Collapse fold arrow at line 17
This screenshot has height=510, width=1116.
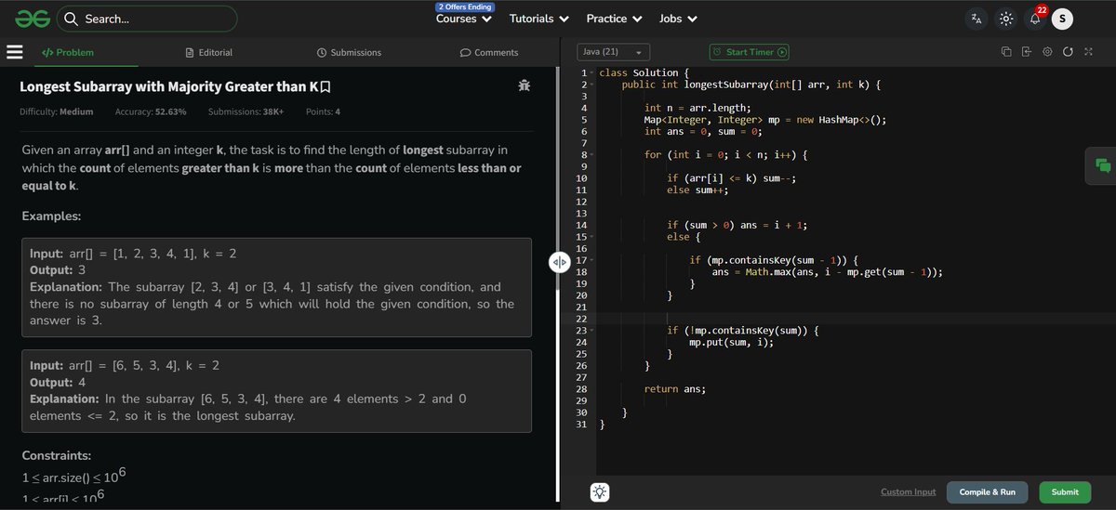tap(592, 260)
